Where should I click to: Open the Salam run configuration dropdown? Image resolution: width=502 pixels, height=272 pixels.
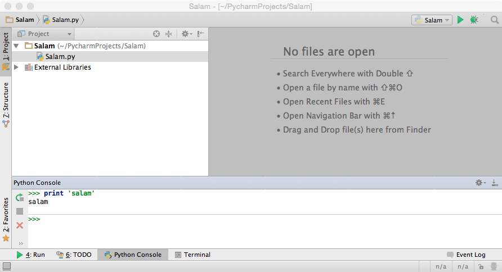tap(432, 20)
